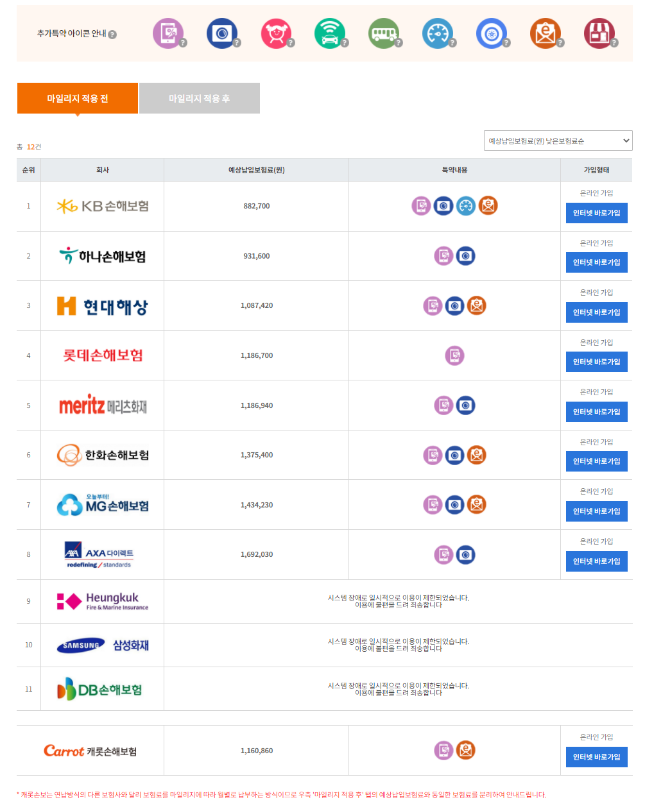
Task: Switch to the 마일리지 적용 후 tab
Action: (200, 98)
